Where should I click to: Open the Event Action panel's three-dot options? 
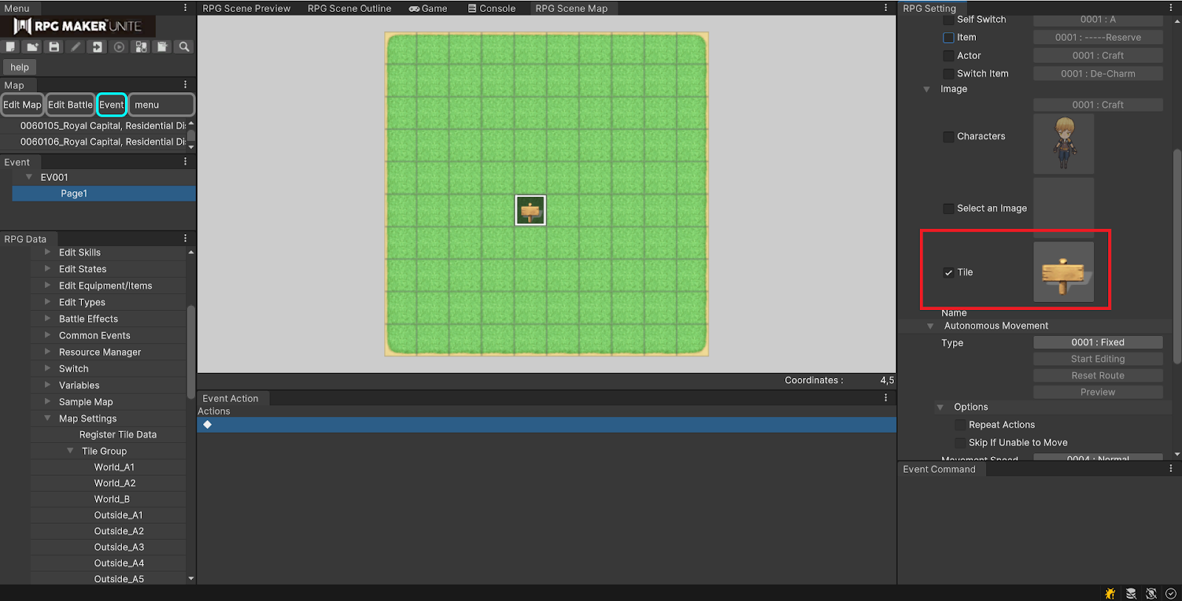886,398
